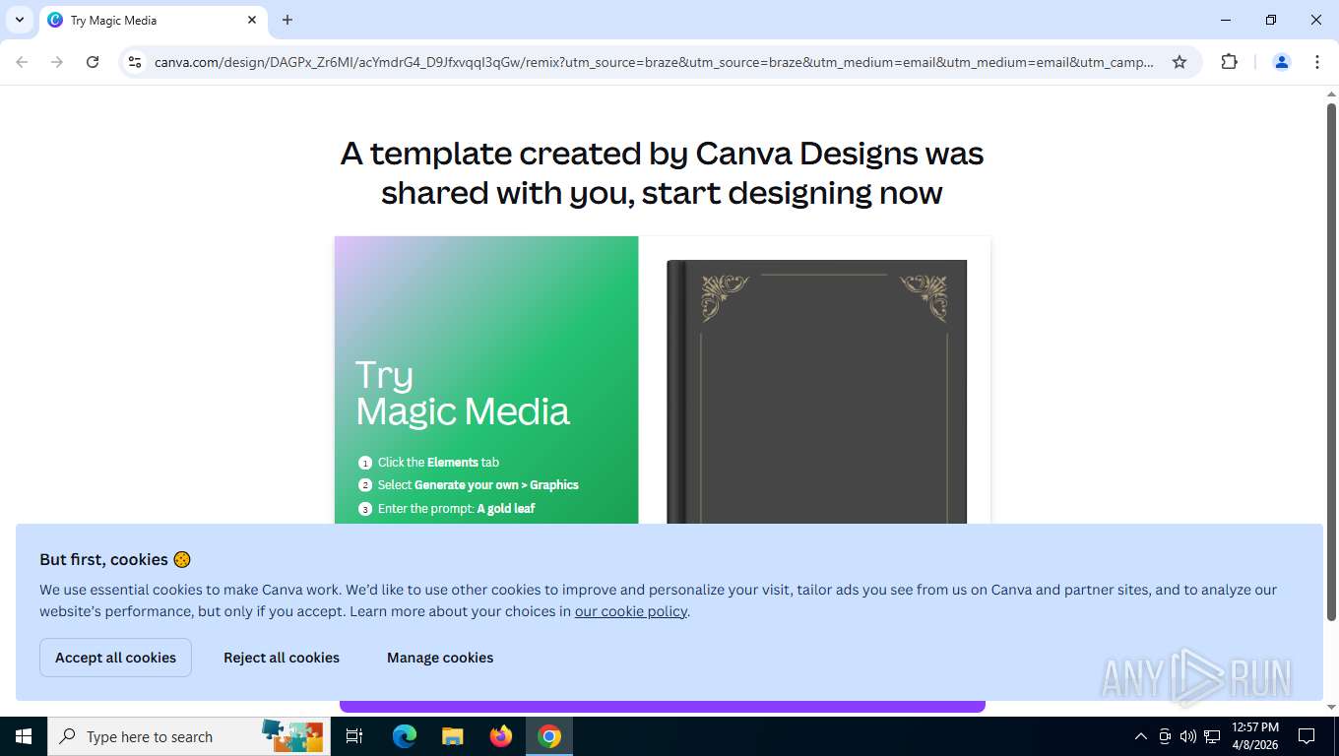Click the browser Back arrow
This screenshot has height=756, width=1339.
click(x=22, y=62)
